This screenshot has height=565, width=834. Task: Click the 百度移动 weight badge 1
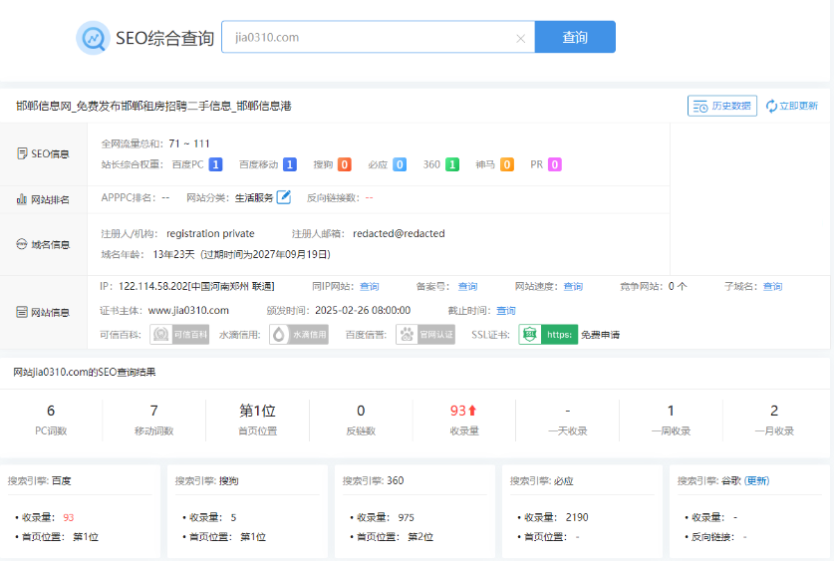click(290, 165)
